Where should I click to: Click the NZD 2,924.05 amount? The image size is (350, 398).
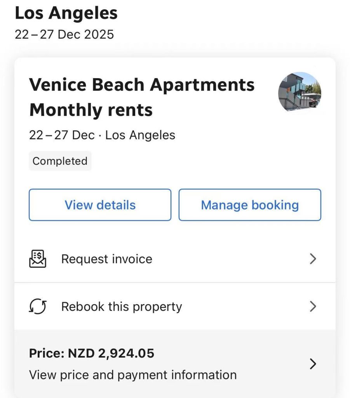111,353
